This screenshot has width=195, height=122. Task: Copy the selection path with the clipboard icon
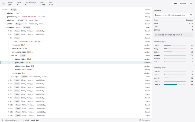click(x=191, y=15)
